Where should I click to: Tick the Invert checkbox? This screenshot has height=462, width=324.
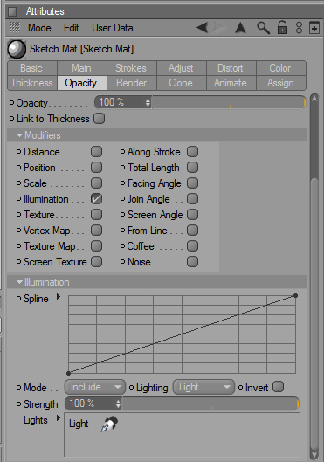coord(278,387)
